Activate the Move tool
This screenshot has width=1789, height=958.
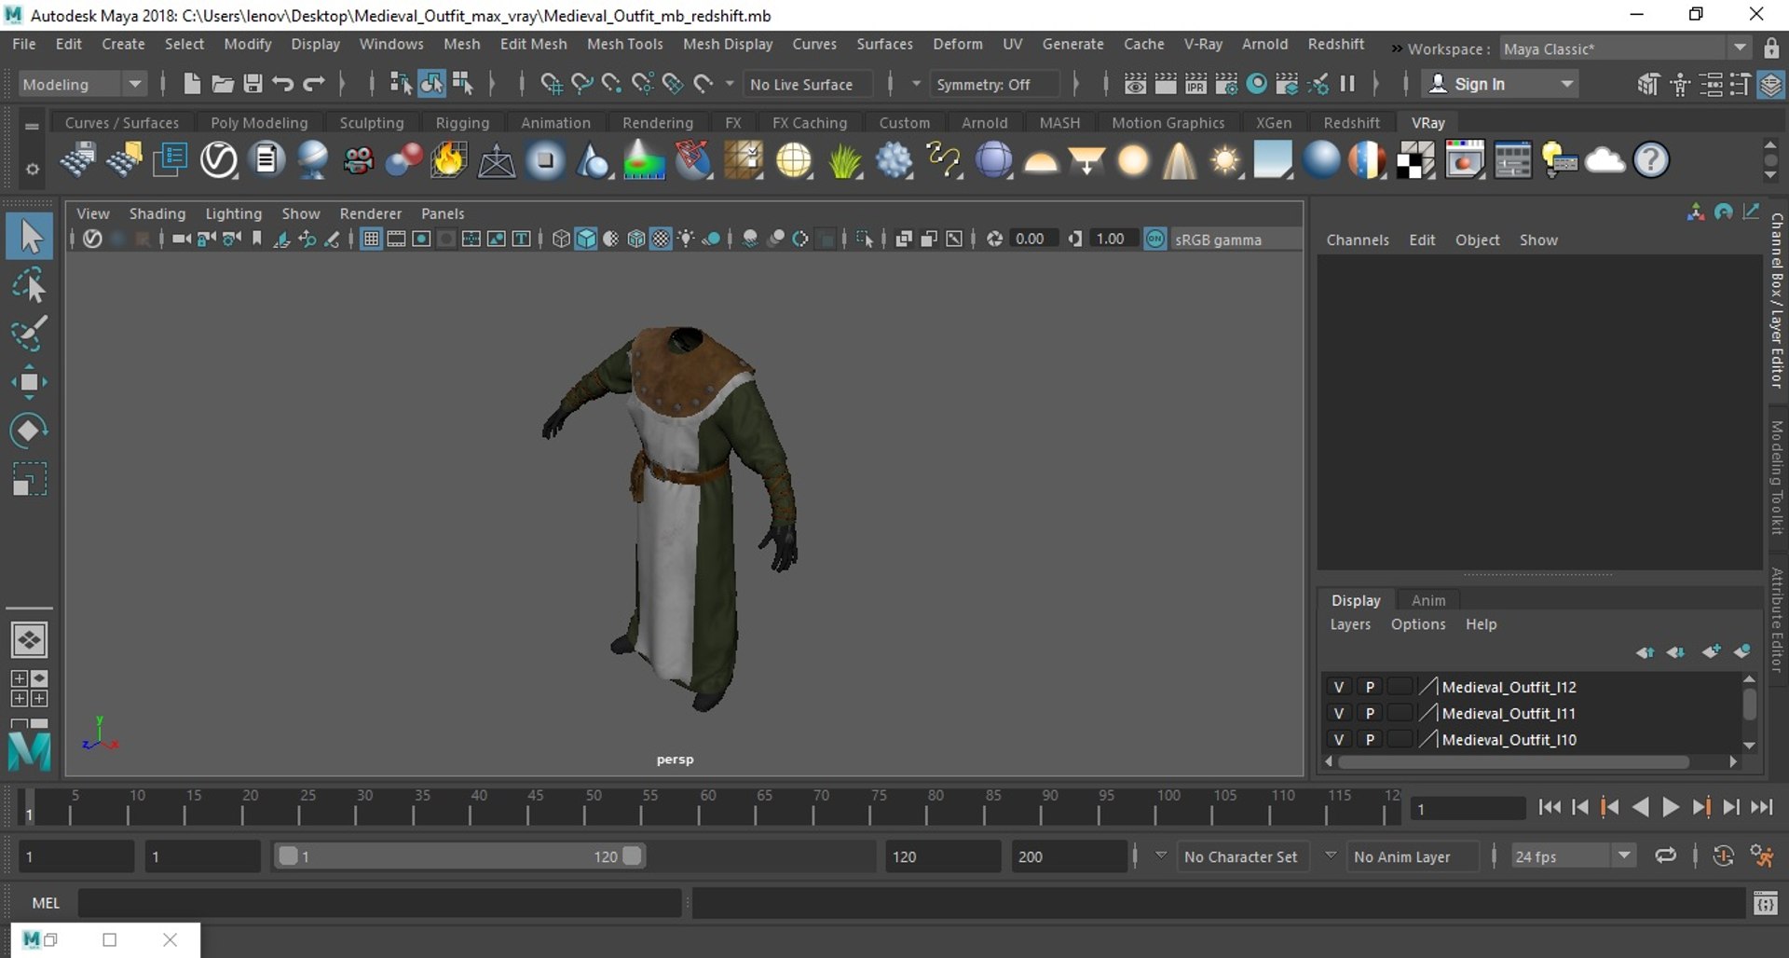30,382
